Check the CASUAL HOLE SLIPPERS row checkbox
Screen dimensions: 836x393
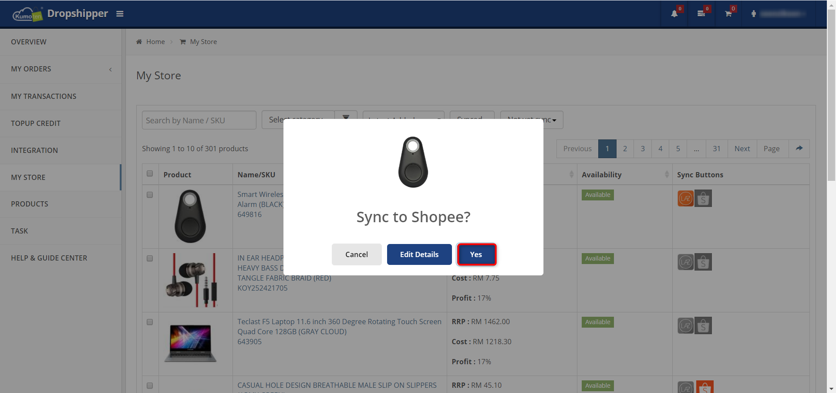pyautogui.click(x=150, y=386)
